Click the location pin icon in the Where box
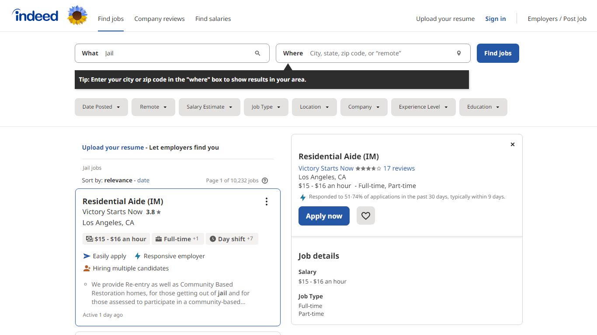597x335 pixels. point(459,53)
